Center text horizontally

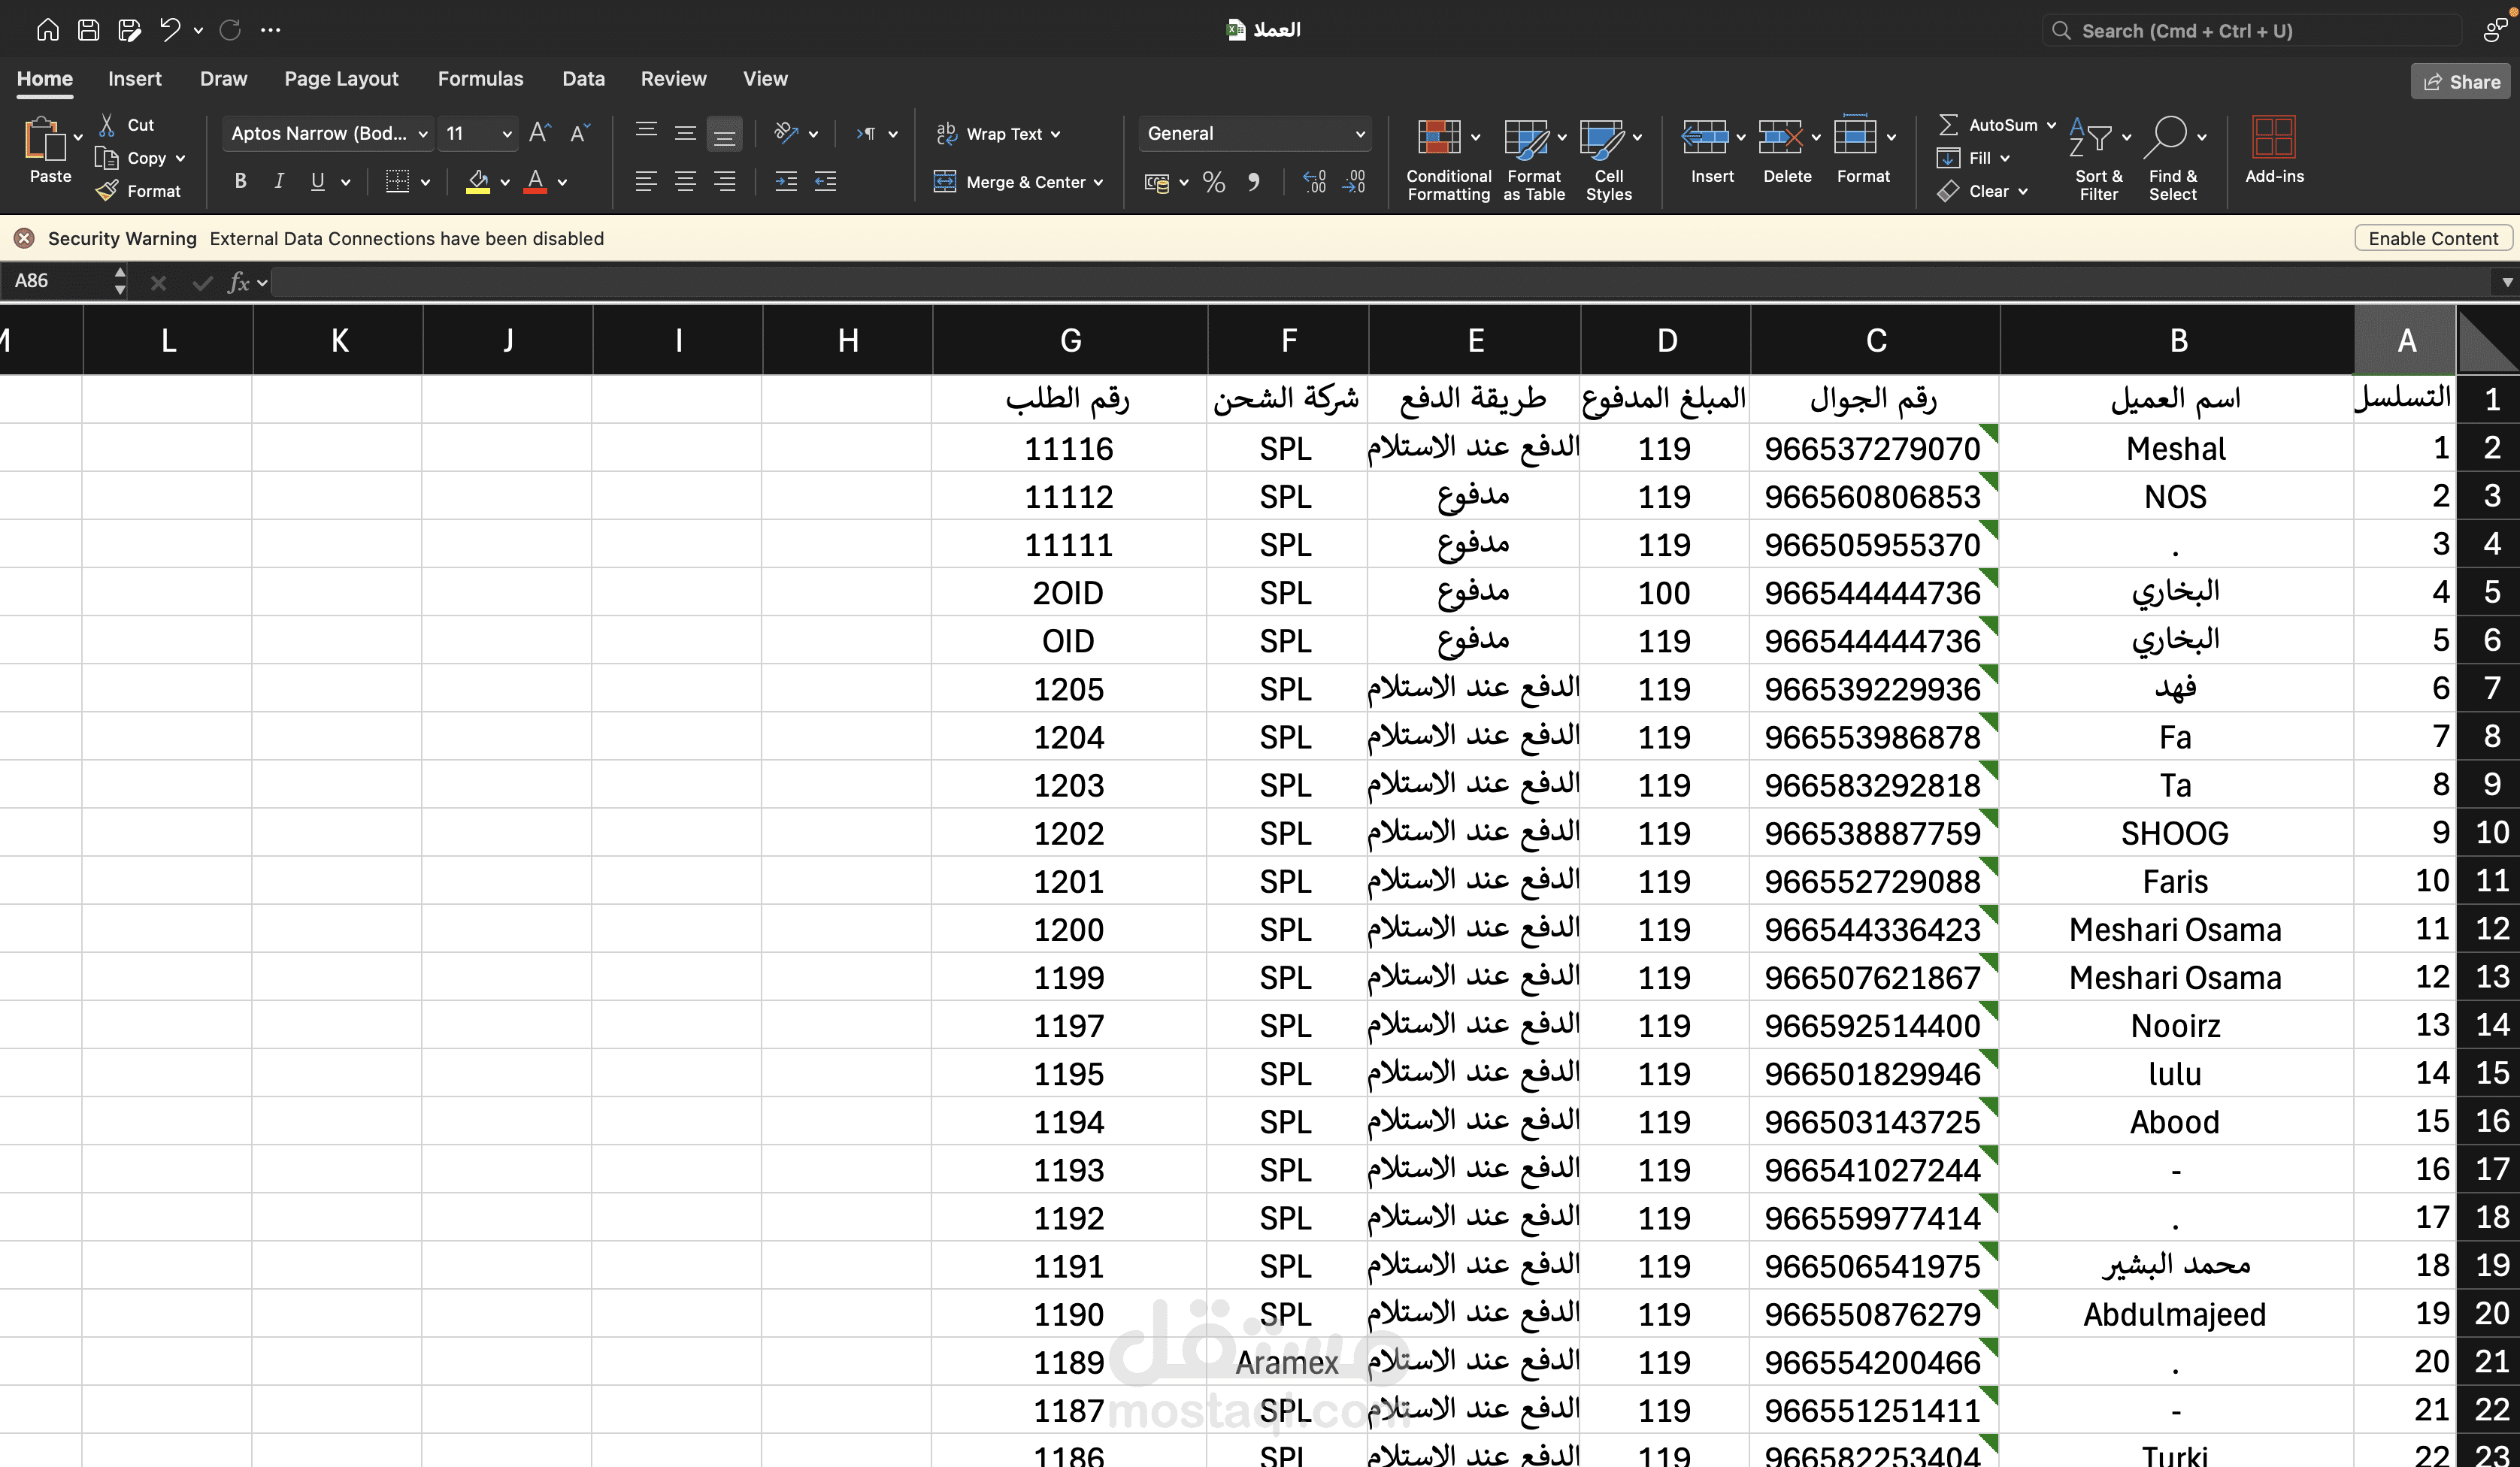(685, 181)
